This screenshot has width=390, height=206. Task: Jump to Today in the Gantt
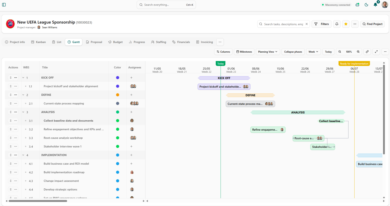(x=328, y=52)
